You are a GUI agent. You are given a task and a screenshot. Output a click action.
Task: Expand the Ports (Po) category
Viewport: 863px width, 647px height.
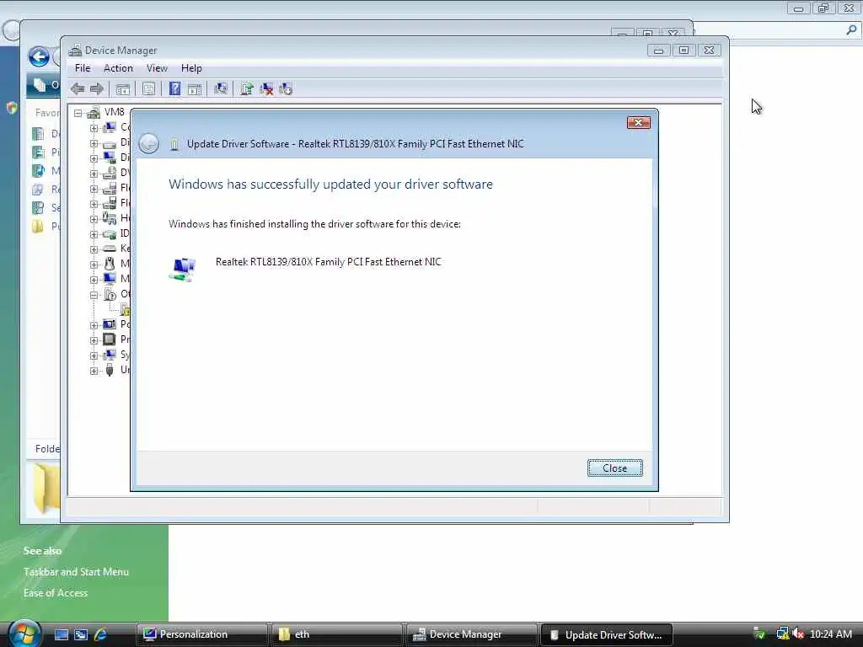coord(94,325)
